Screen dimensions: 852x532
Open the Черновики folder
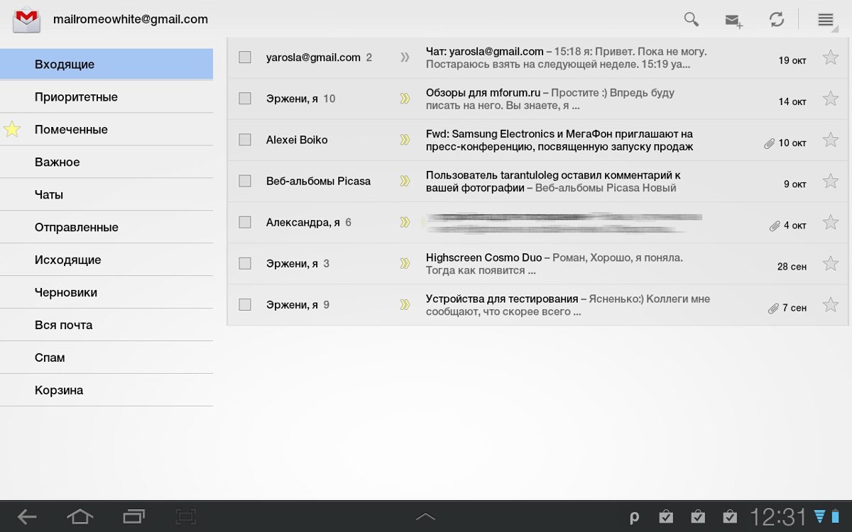tap(66, 293)
